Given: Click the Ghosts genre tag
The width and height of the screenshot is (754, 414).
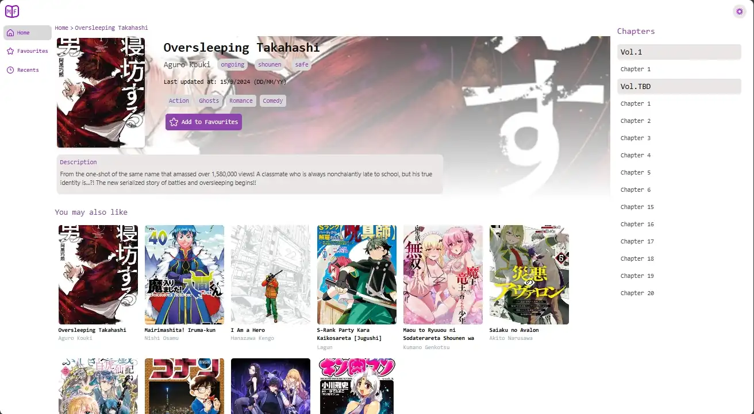Looking at the screenshot, I should tap(209, 100).
